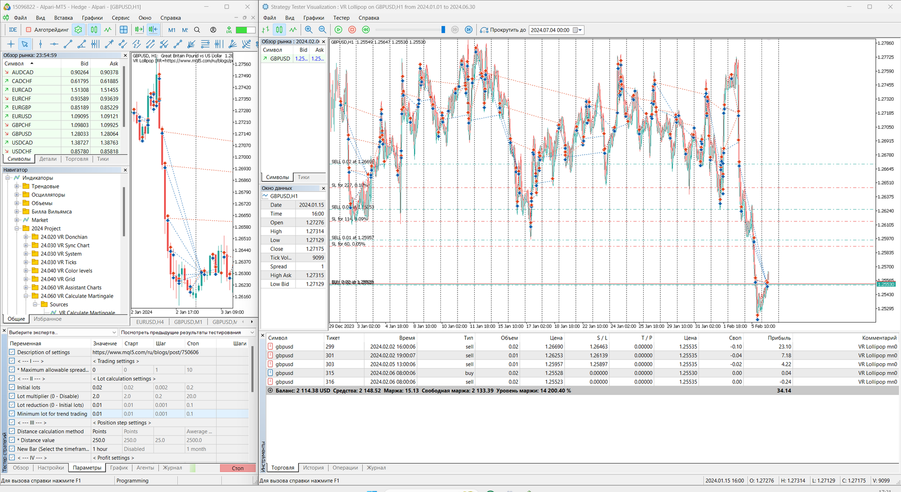Select the vertical line drawing tool
This screenshot has height=492, width=901.
point(40,44)
